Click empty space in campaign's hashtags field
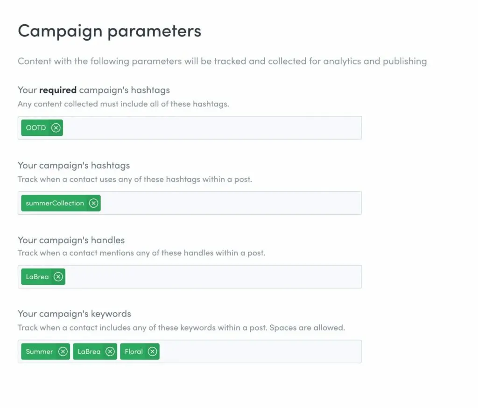This screenshot has height=408, width=478. point(229,203)
